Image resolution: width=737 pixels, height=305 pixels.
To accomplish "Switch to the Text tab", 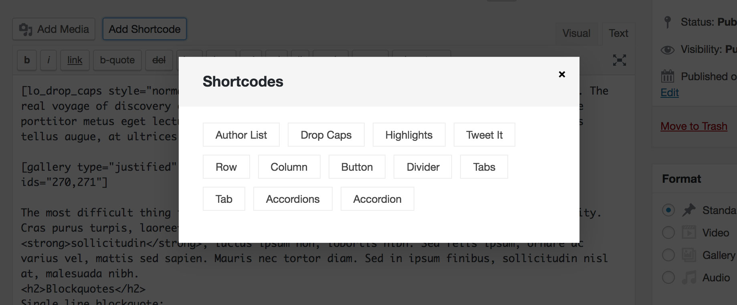I will 618,34.
